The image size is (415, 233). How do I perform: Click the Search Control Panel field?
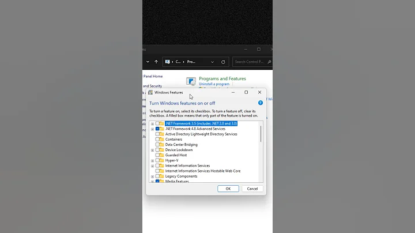point(252,62)
